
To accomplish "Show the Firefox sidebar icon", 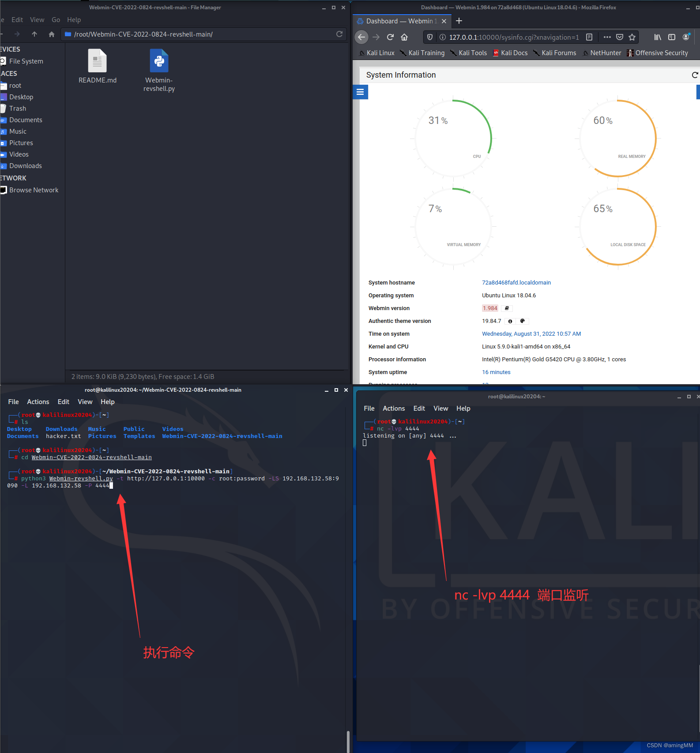I will (672, 37).
